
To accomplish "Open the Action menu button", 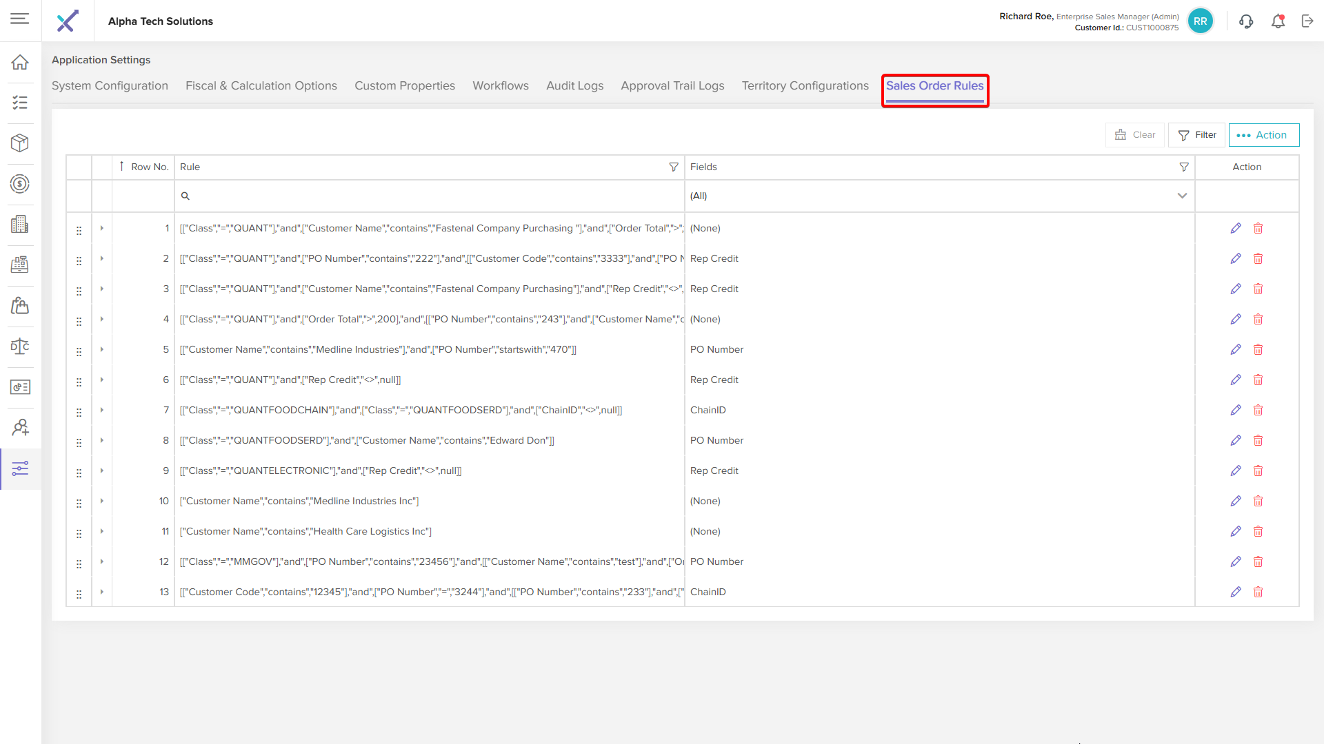I will (1263, 135).
